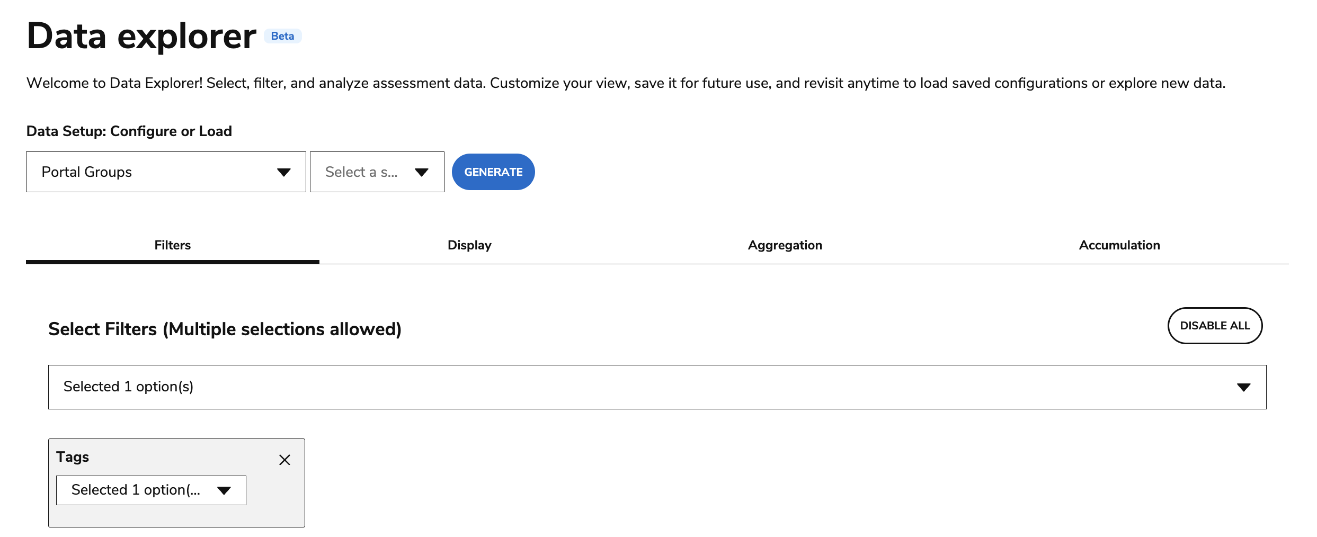This screenshot has width=1317, height=537.
Task: Click the 'Tags' filter card title
Action: [x=73, y=457]
